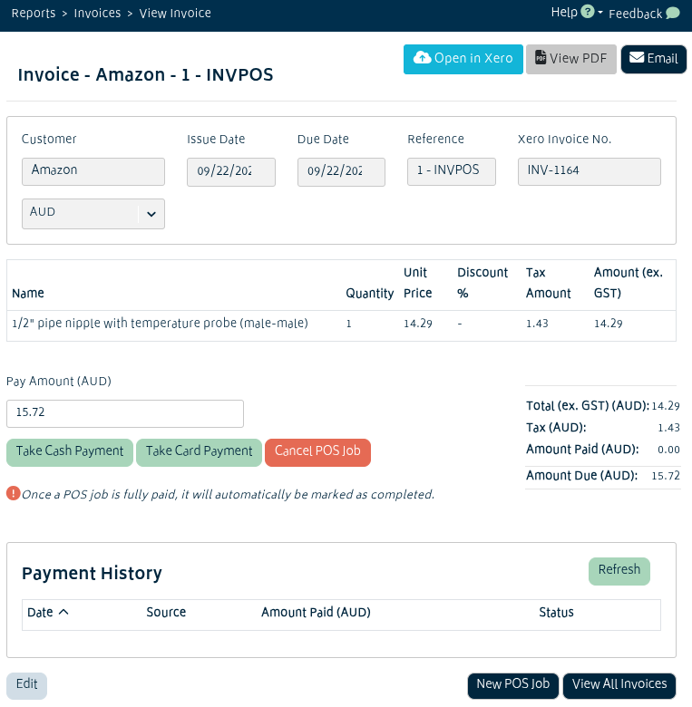View All Invoices
Screen dimensions: 692x707
[619, 685]
